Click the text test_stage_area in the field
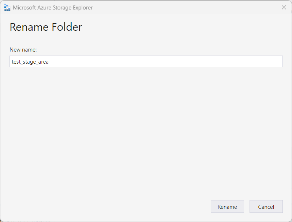The image size is (292, 222). (x=30, y=62)
